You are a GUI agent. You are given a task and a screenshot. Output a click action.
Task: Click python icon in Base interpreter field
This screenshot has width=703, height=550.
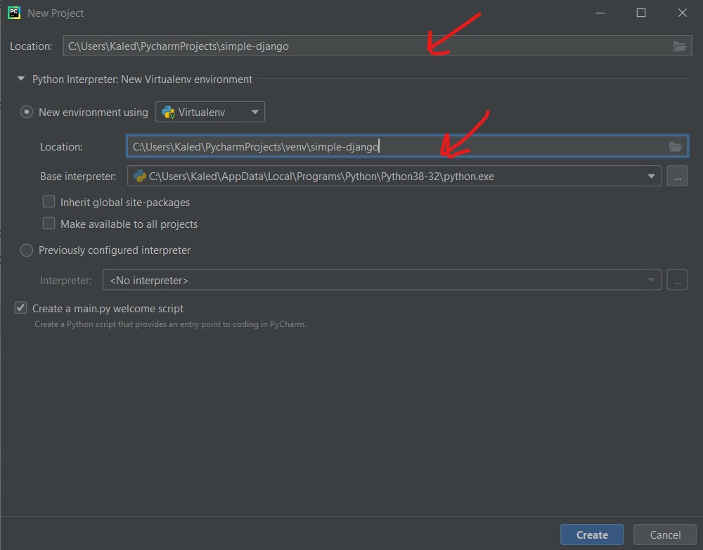[140, 176]
